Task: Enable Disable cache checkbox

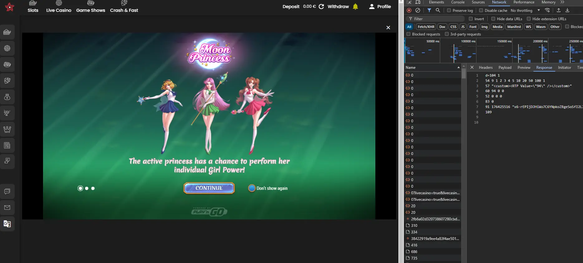Action: 481,10
